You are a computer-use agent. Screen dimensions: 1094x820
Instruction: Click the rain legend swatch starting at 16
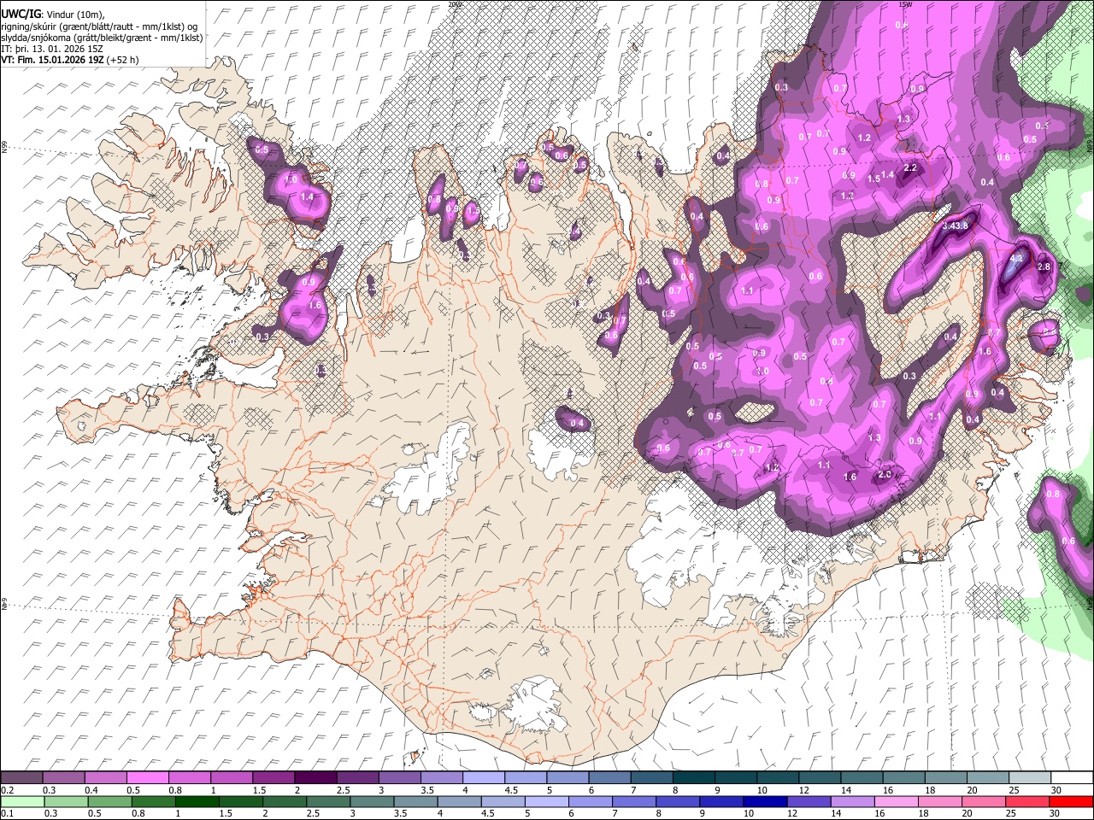(x=897, y=801)
